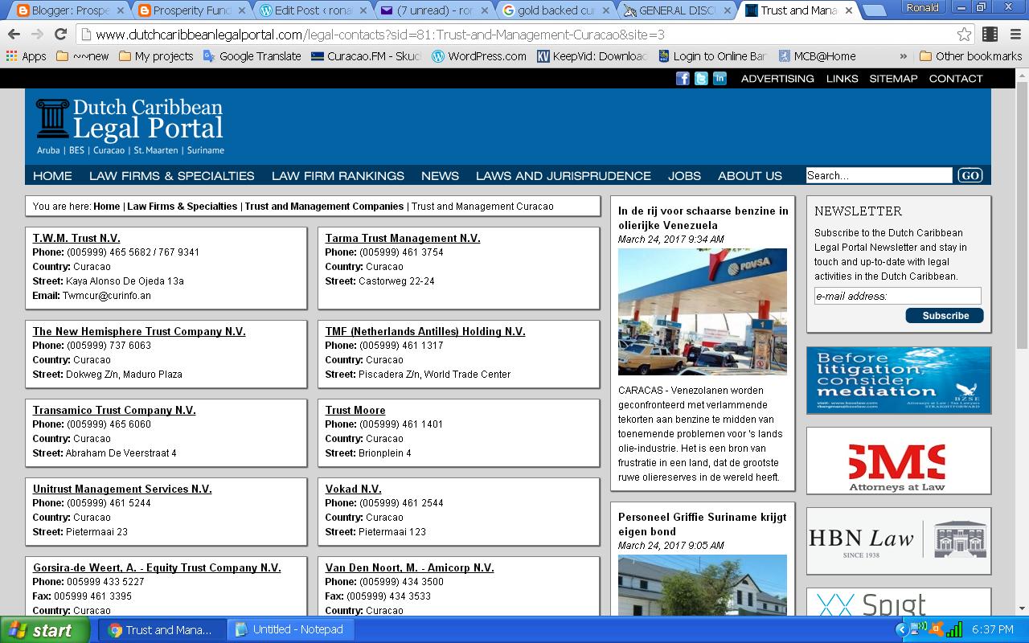The height and width of the screenshot is (643, 1029).
Task: Reload the page with refresh icon
Action: [60, 35]
